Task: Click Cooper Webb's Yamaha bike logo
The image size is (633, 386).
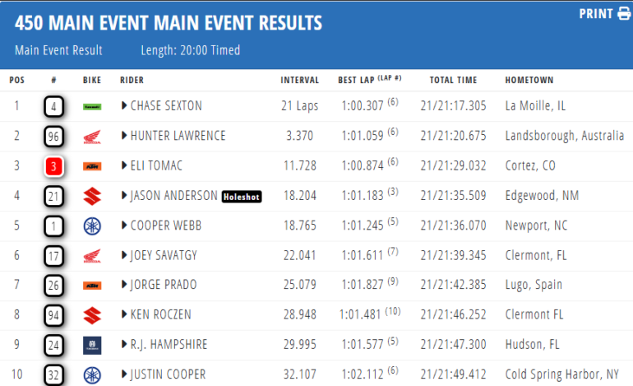Action: coord(92,226)
